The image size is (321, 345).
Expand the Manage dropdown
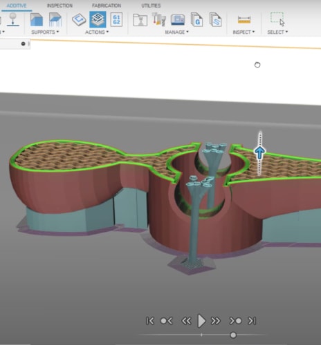pos(176,32)
